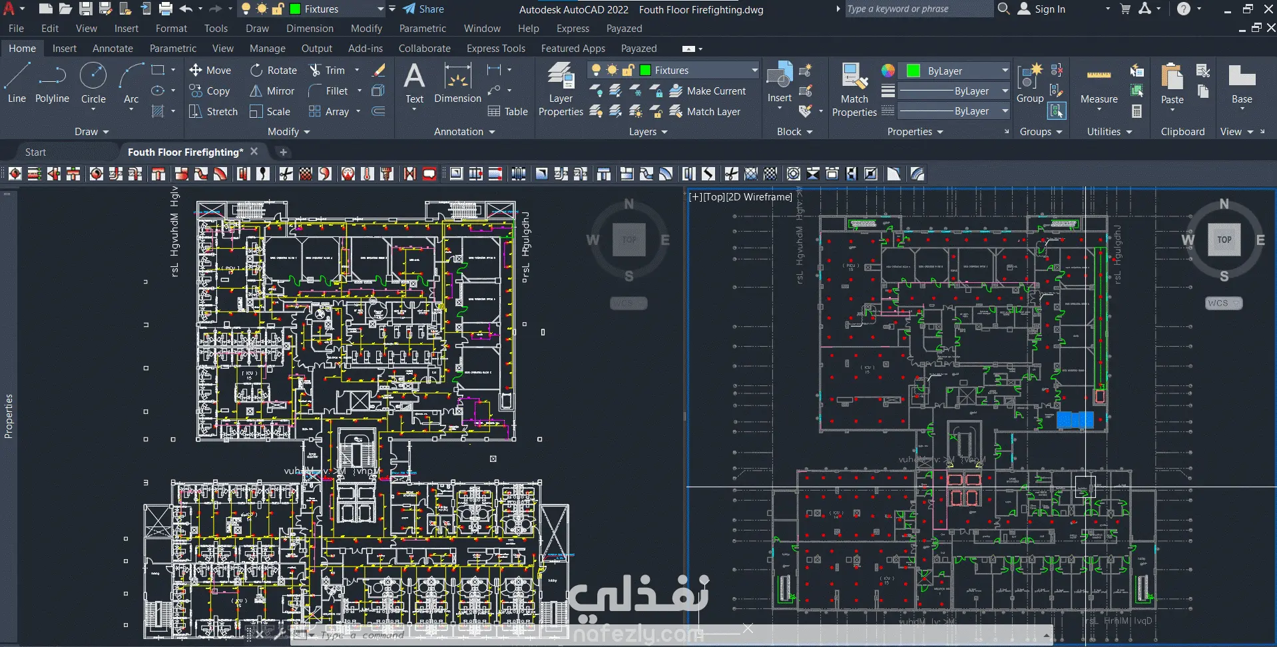Toggle freeze sun icon for Fixtures layer
1277x647 pixels.
pos(612,70)
